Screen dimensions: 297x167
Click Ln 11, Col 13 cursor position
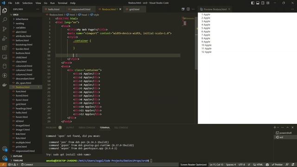[x=216, y=165]
